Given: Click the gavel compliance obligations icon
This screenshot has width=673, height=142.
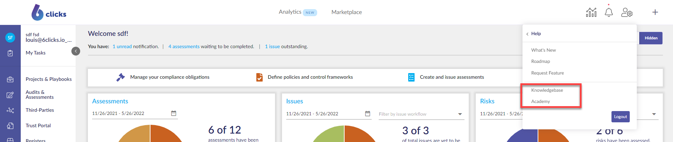Looking at the screenshot, I should point(121,77).
